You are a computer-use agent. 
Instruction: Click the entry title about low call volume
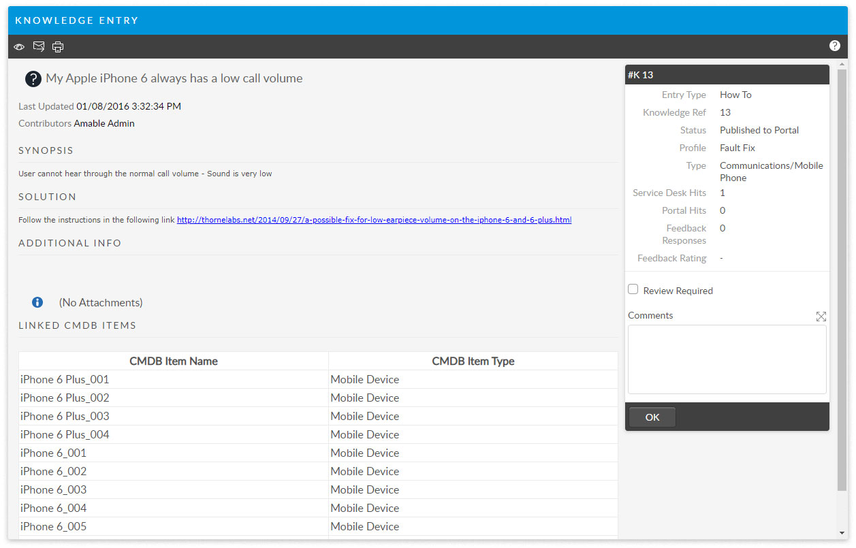[174, 78]
